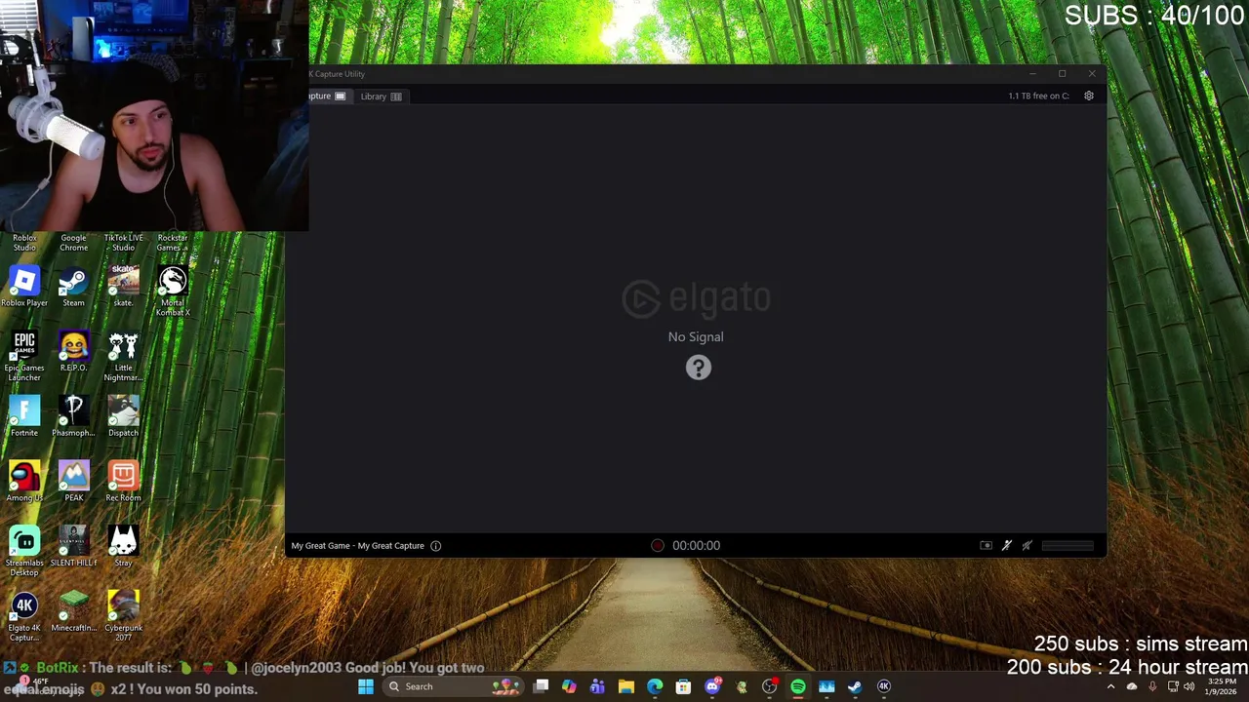
Task: Launch Steam from the desktop icon
Action: coord(73,288)
